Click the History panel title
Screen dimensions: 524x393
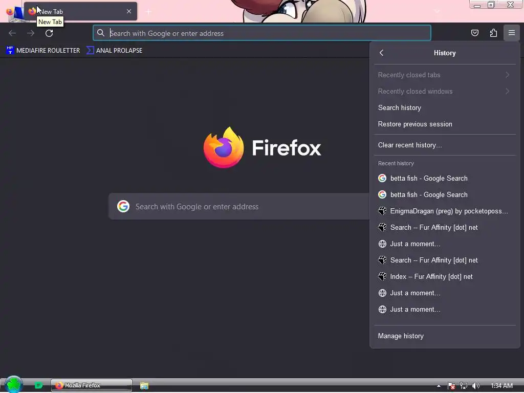coord(445,53)
